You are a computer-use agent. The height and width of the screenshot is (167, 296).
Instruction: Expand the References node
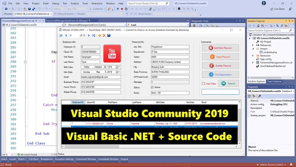click(253, 45)
